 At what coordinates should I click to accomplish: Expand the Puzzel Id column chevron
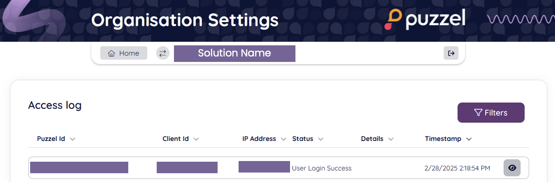[x=72, y=139]
